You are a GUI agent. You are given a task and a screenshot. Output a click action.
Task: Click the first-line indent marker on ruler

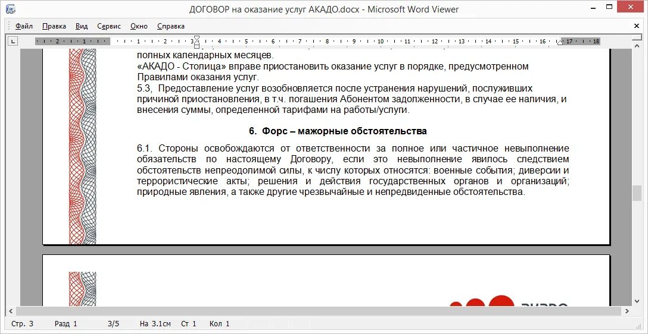click(x=197, y=39)
